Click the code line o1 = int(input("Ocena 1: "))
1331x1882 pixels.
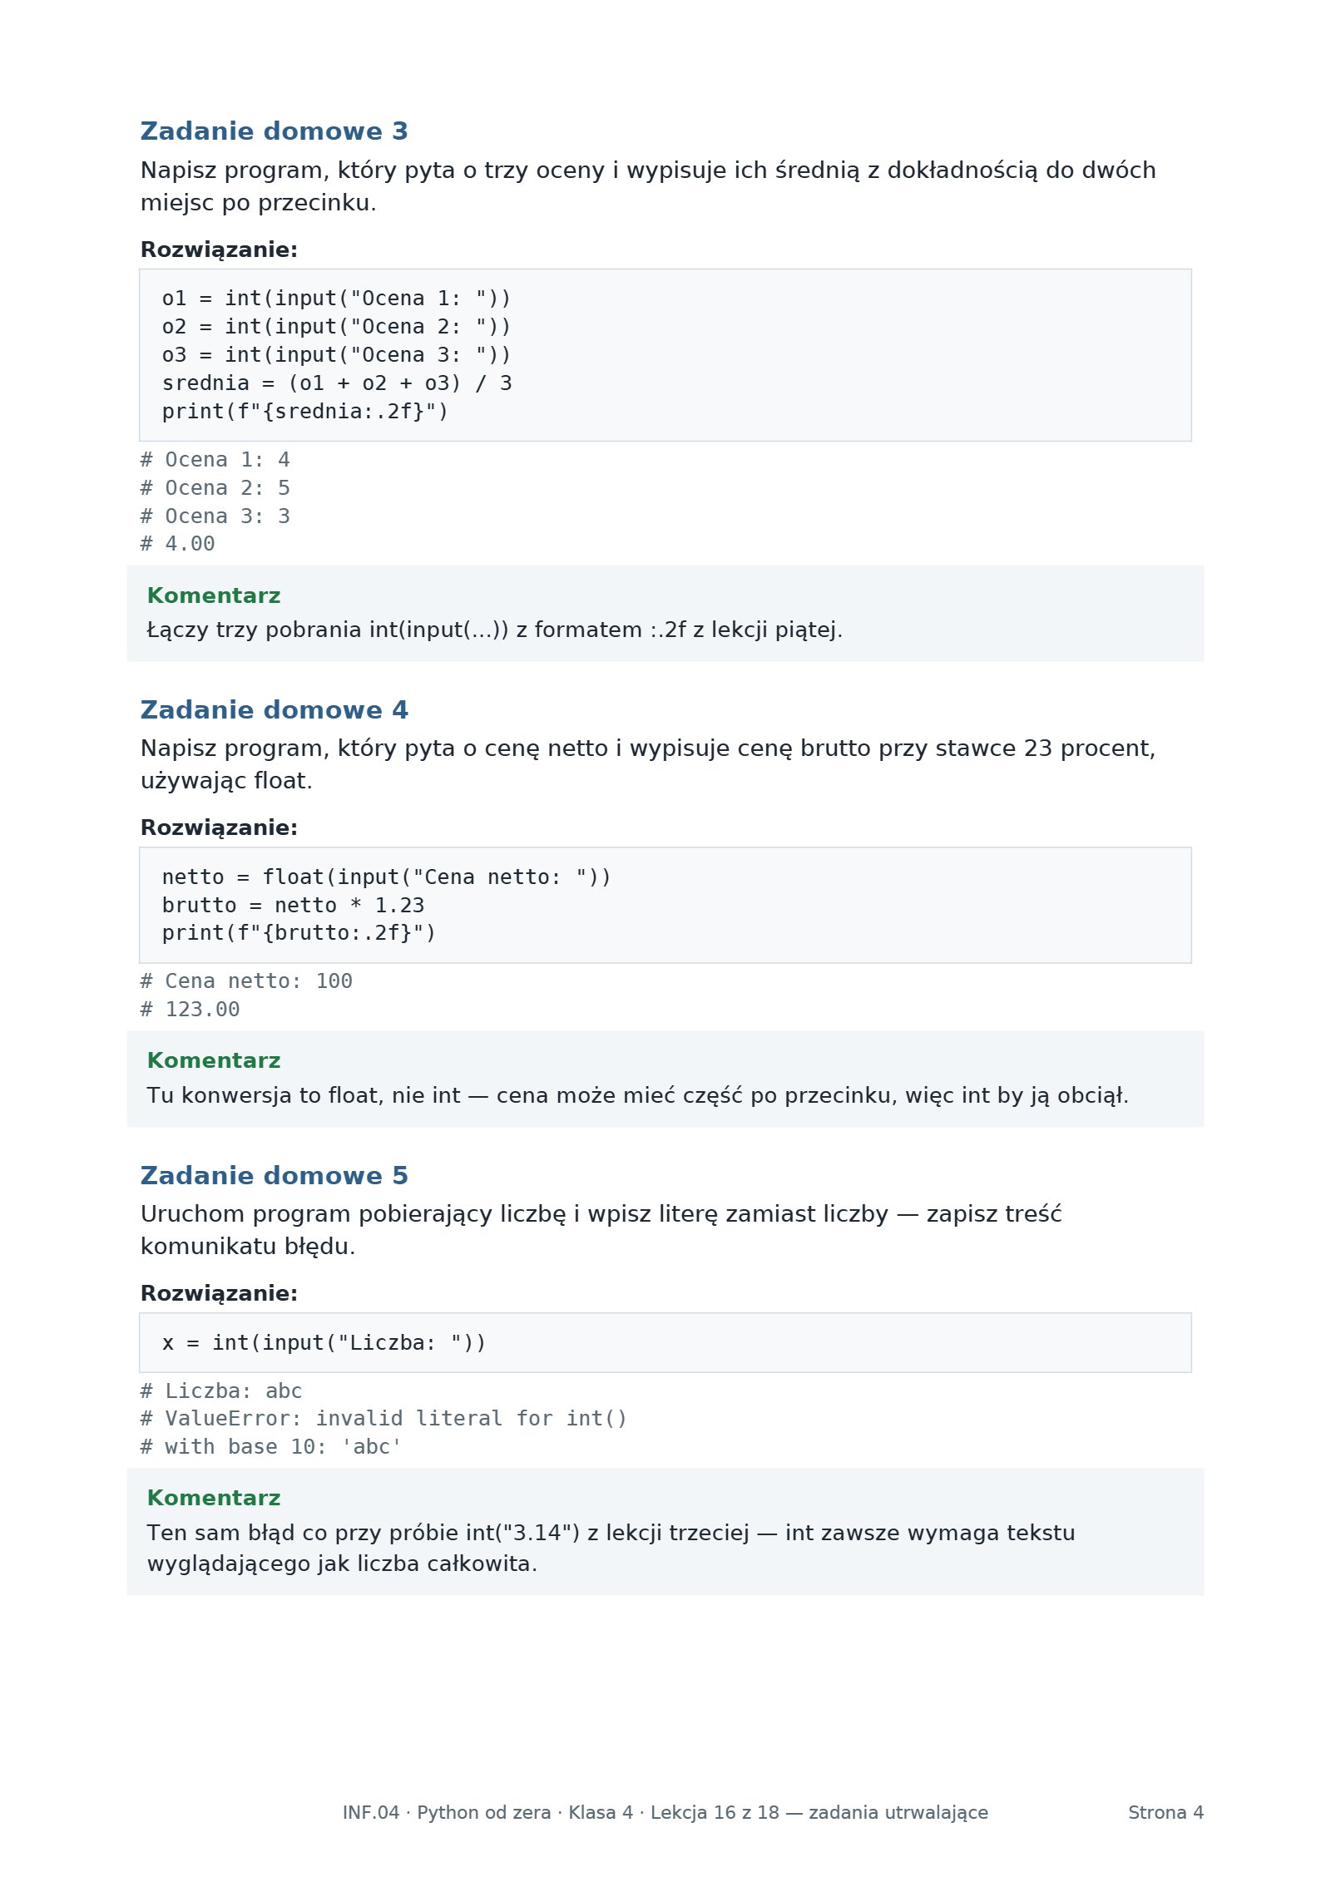pos(336,299)
